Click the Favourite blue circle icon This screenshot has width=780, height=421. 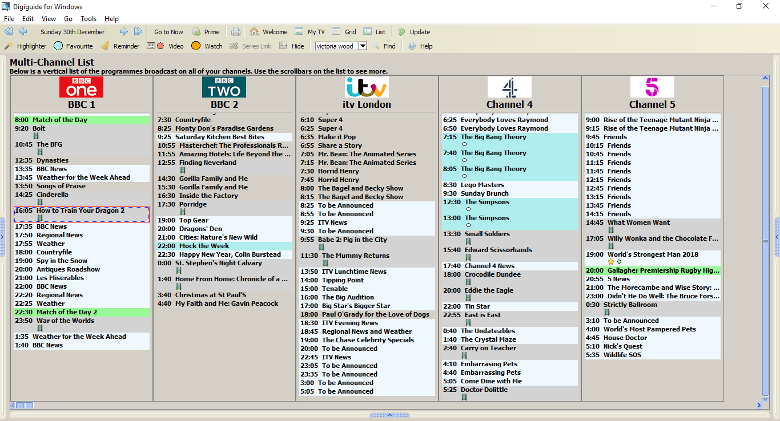58,46
